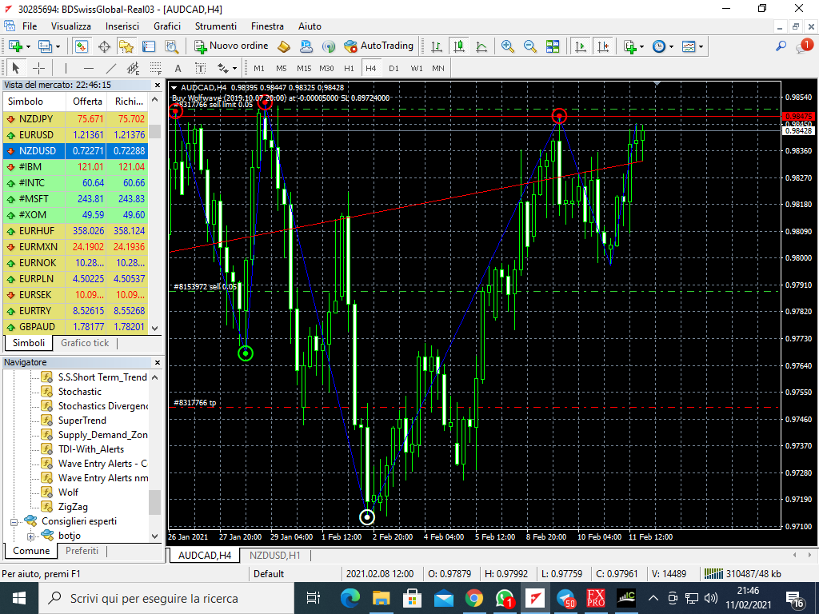Screen dimensions: 819x614
Task: Select the ZigZag indicator
Action: [x=73, y=507]
